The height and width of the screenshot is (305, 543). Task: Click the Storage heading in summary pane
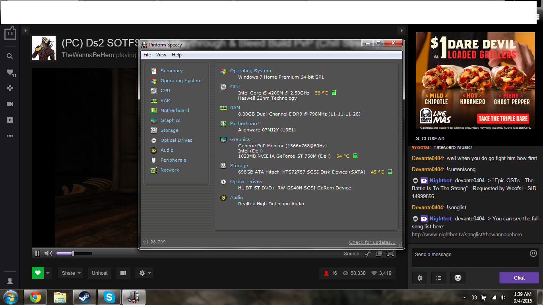click(x=239, y=166)
